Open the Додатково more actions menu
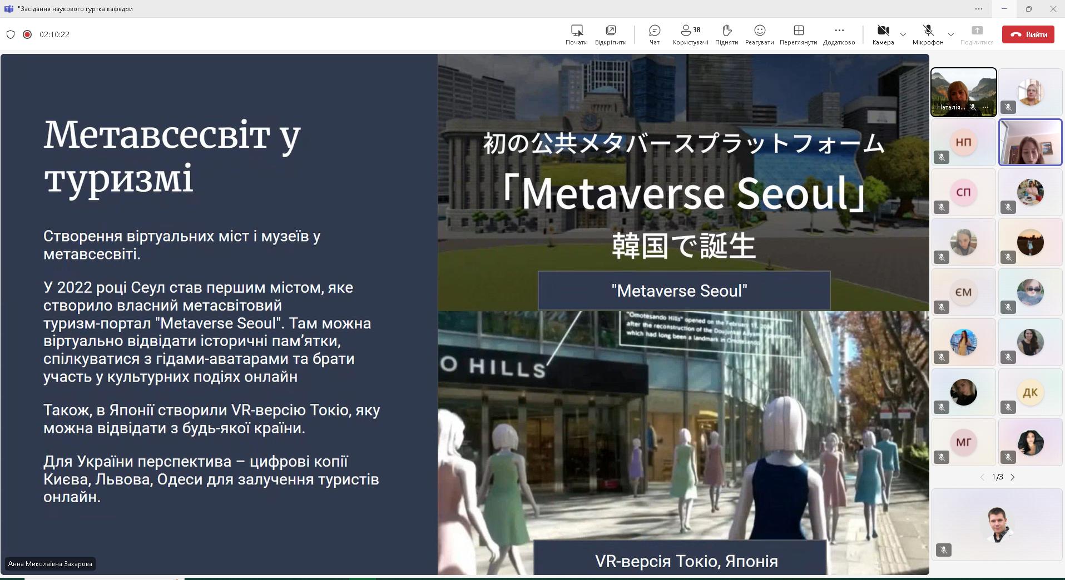The image size is (1065, 580). pos(839,34)
